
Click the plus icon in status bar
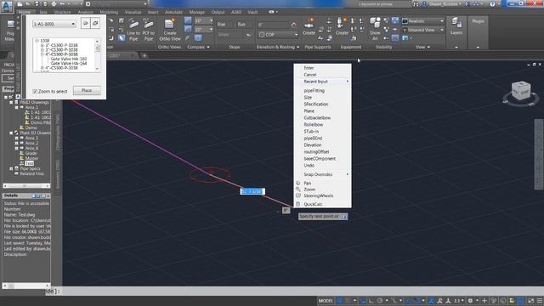coord(484,301)
